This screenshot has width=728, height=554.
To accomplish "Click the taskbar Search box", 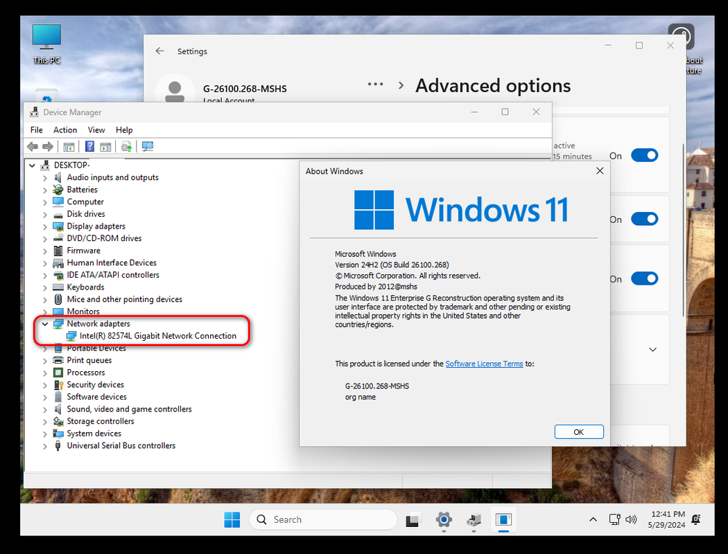I will coord(323,519).
